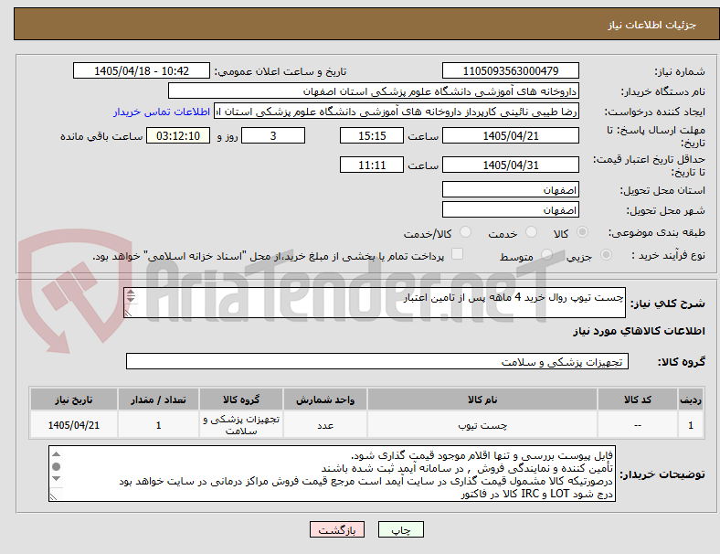Select the جزیی purchase type radio
Image resolution: width=720 pixels, height=554 pixels.
pyautogui.click(x=606, y=254)
